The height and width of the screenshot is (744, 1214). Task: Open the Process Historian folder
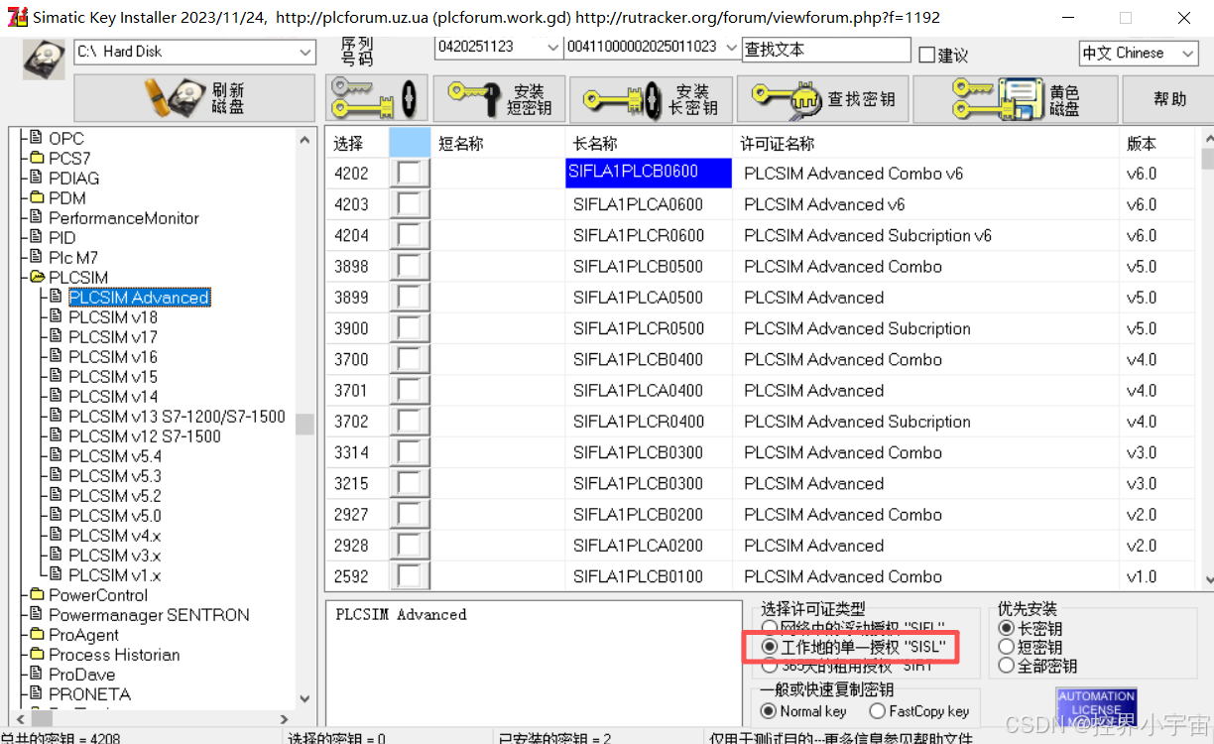click(114, 655)
